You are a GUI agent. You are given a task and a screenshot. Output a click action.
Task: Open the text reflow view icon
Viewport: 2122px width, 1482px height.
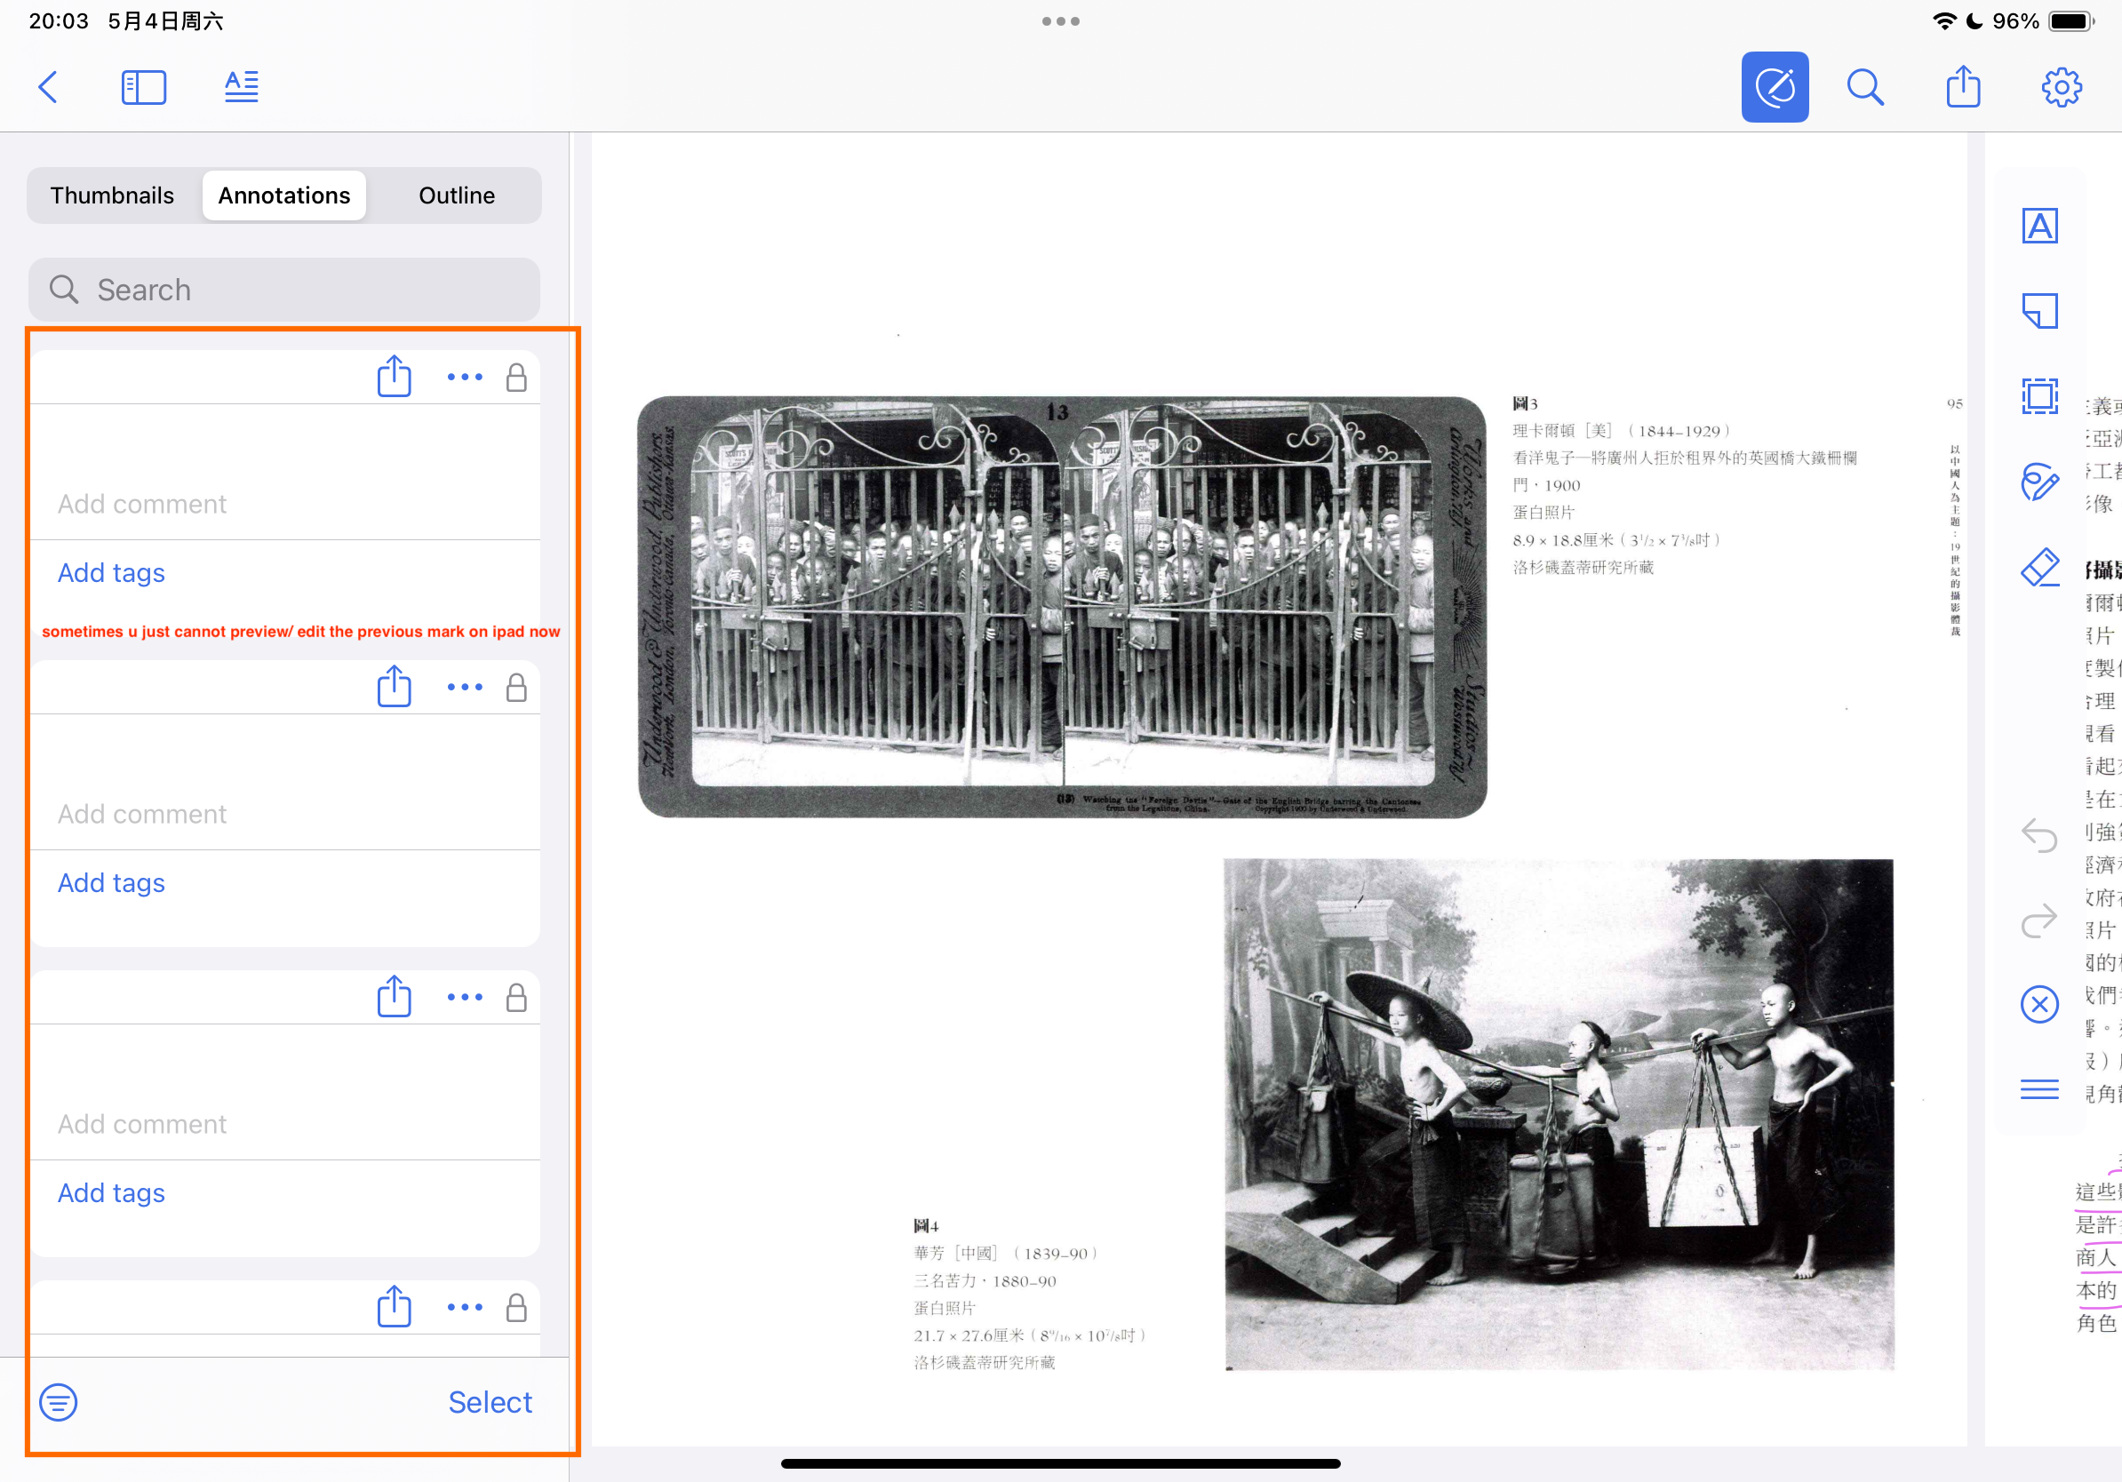(241, 88)
